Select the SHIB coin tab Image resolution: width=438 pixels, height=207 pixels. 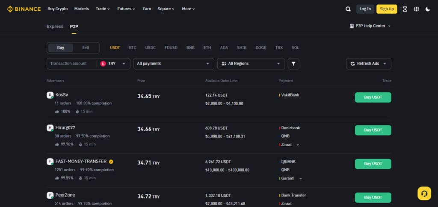[242, 48]
